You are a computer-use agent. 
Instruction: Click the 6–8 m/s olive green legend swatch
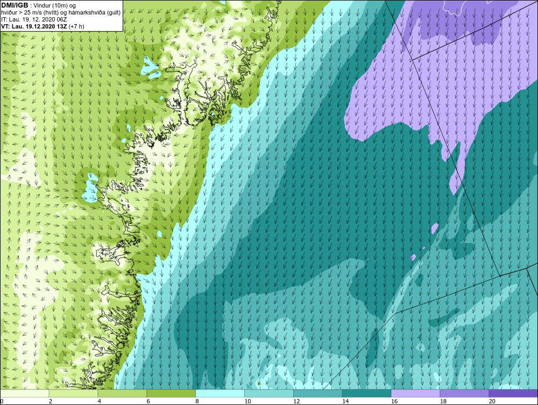pos(171,393)
